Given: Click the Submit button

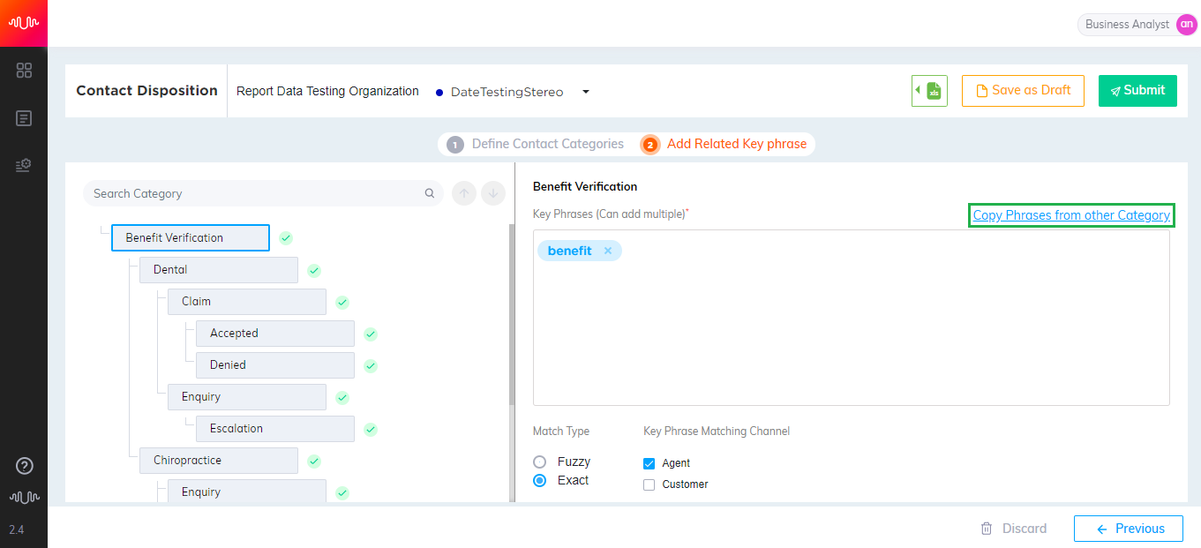Looking at the screenshot, I should 1137,90.
